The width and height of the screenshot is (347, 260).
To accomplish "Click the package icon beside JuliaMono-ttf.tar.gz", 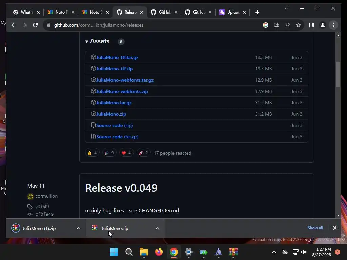I will tap(94, 57).
